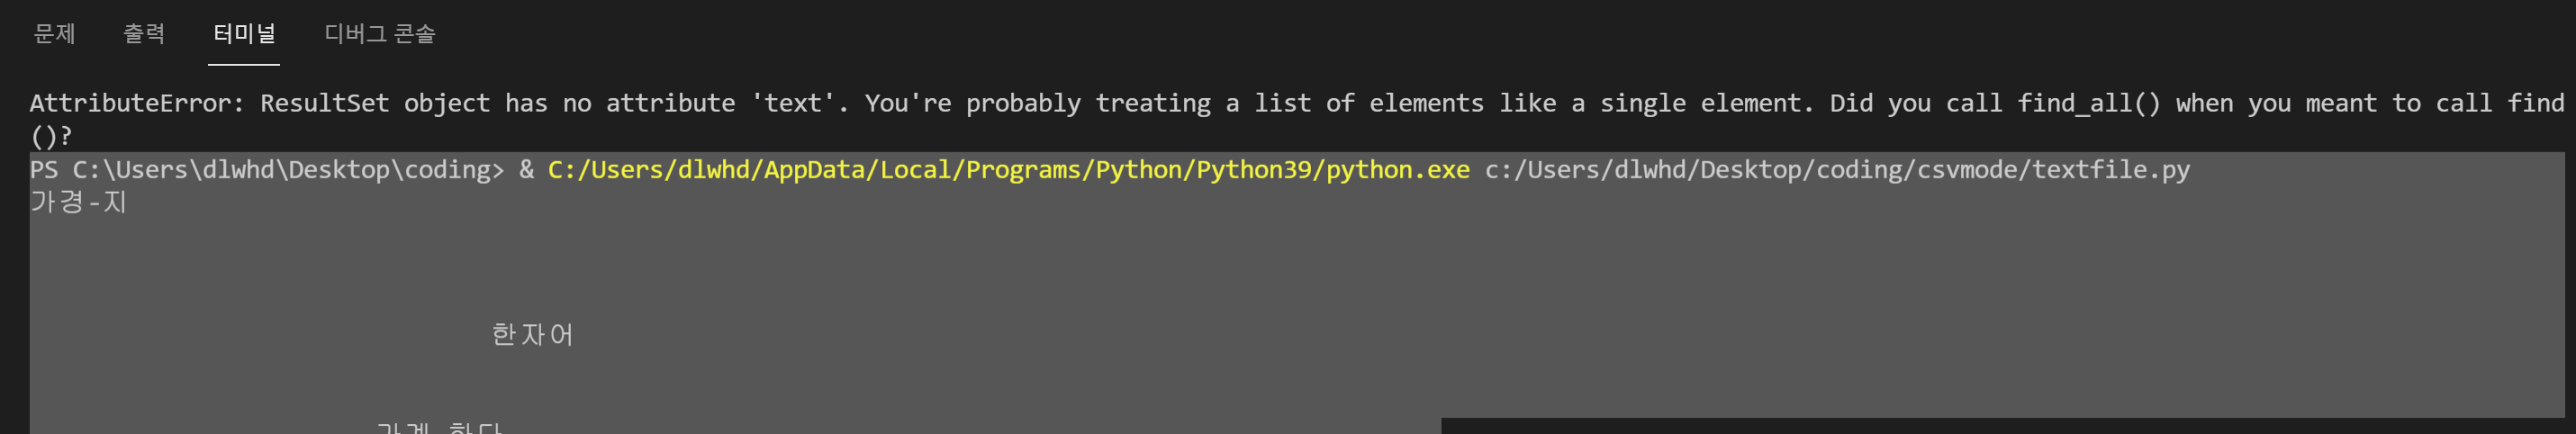Click the ampersand before python path
The height and width of the screenshot is (434, 2576).
point(527,170)
